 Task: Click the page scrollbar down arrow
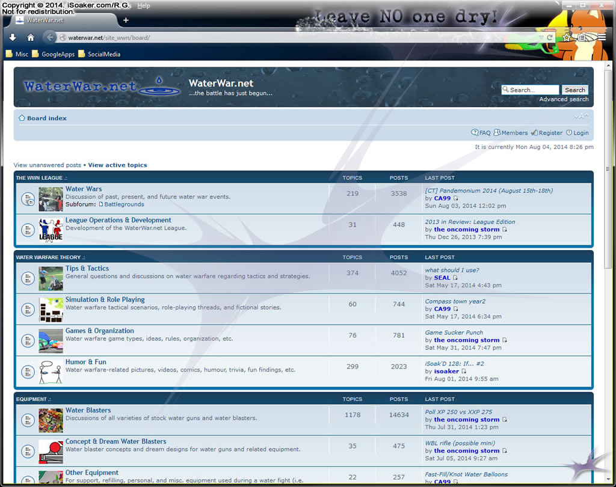click(x=608, y=479)
